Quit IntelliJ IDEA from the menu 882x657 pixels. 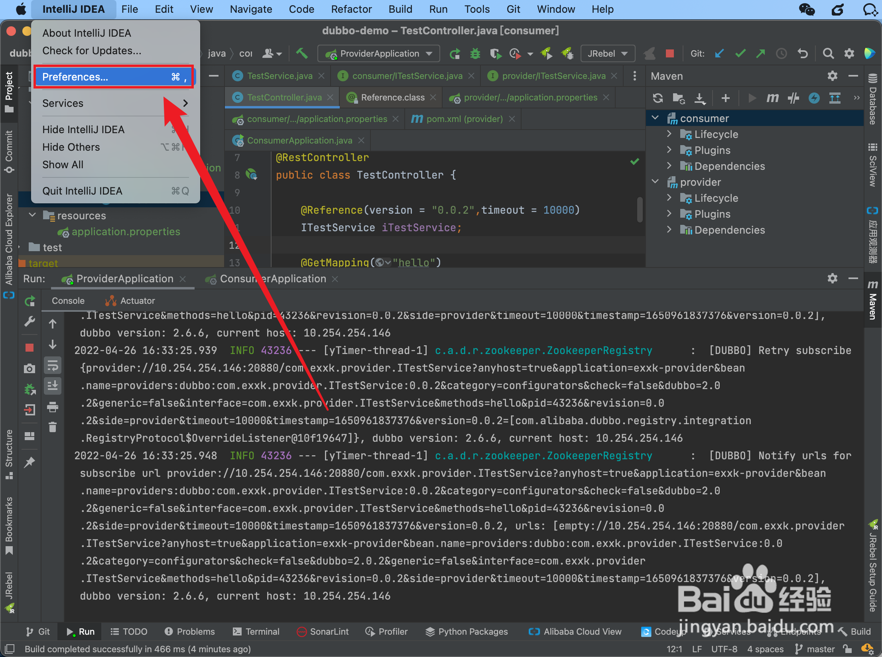pyautogui.click(x=82, y=191)
